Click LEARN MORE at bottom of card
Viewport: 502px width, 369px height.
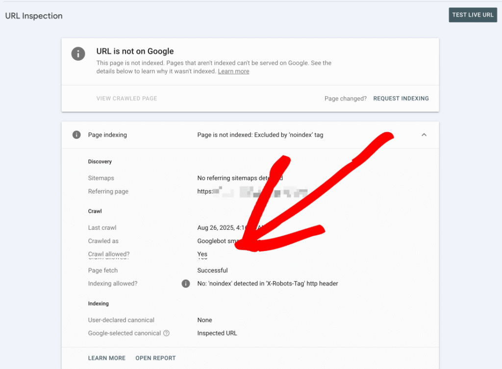click(107, 358)
